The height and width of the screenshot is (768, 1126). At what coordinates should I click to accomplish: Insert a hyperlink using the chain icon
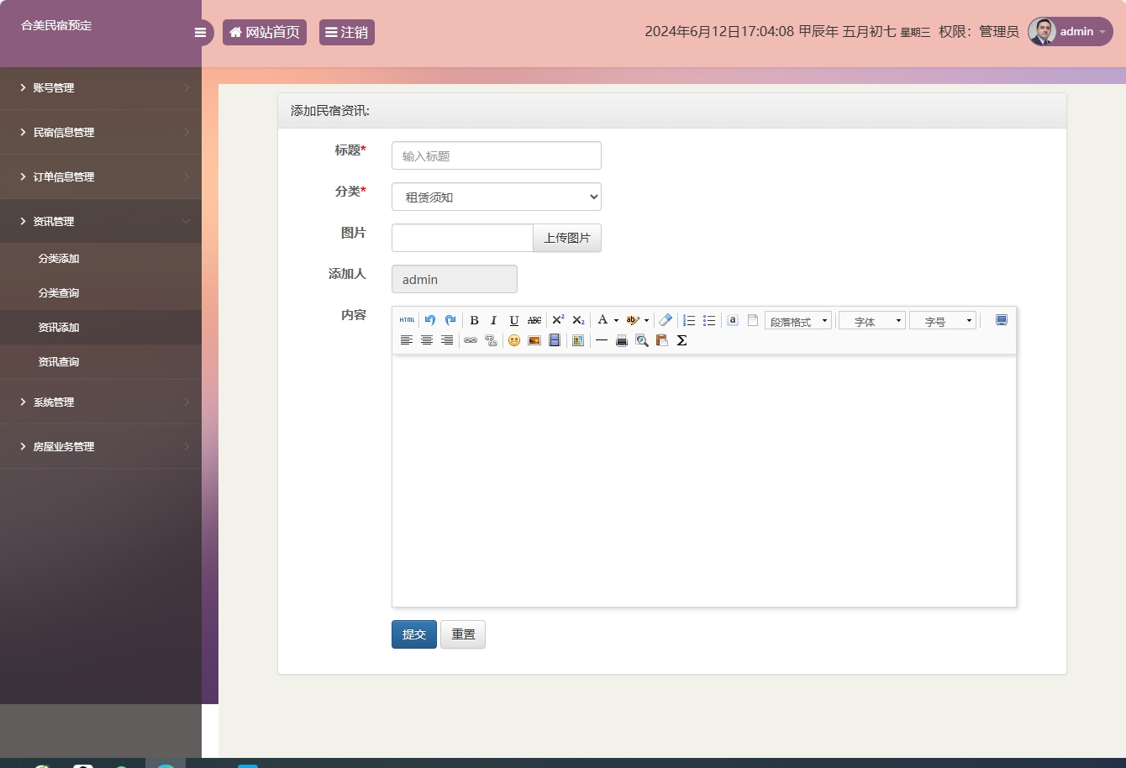click(470, 339)
